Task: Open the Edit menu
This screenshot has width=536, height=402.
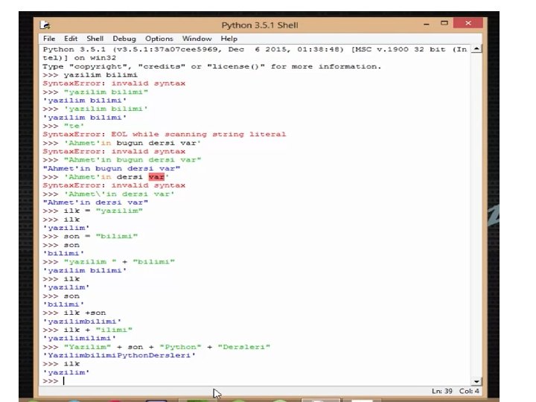Action: 71,39
